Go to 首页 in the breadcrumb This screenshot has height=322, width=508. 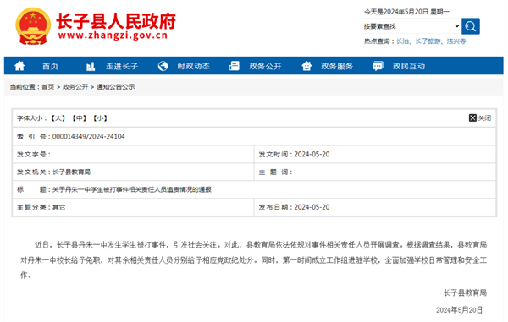pyautogui.click(x=48, y=87)
